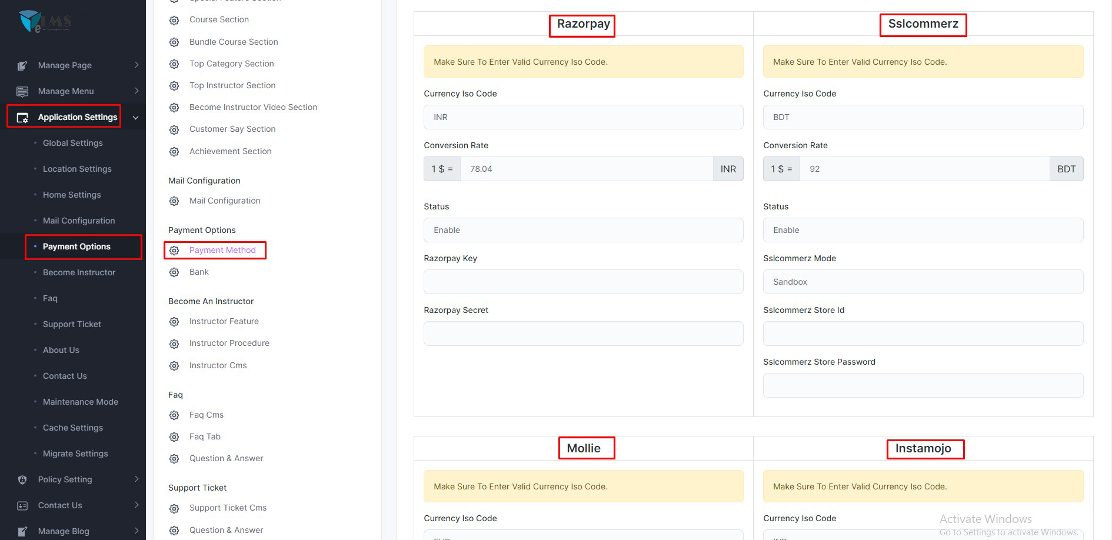The width and height of the screenshot is (1112, 540).
Task: Click the Contact Us card icon
Action: (22, 505)
